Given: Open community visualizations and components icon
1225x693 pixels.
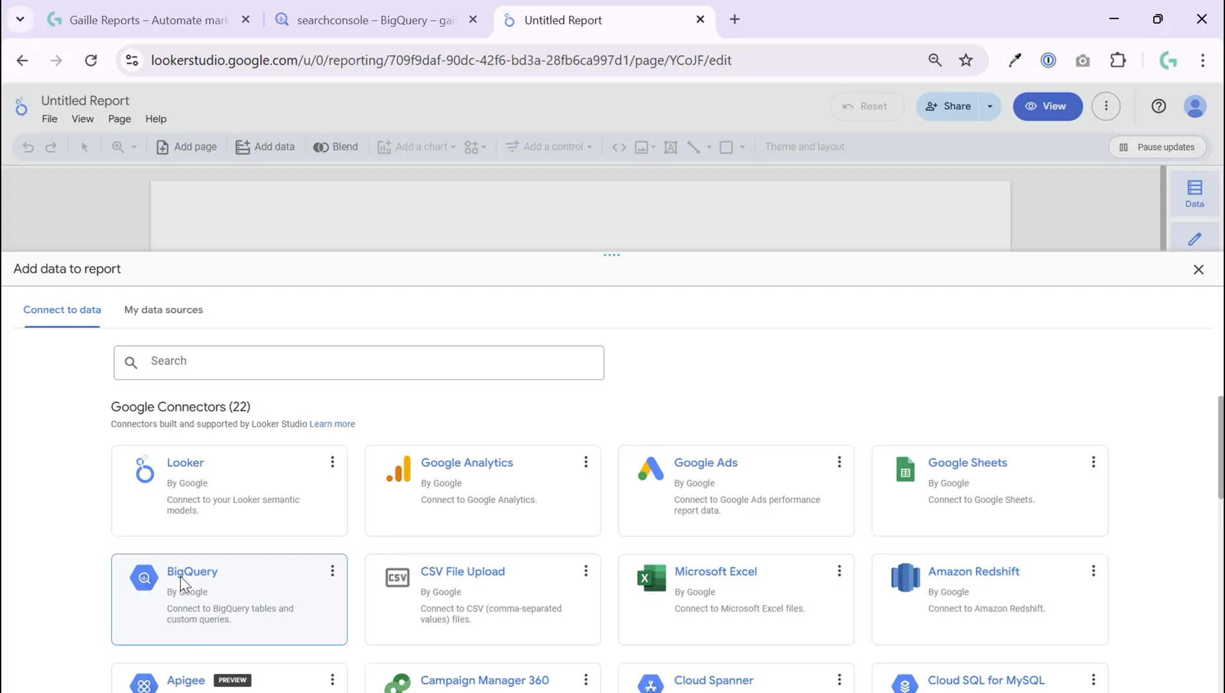Looking at the screenshot, I should click(x=475, y=147).
